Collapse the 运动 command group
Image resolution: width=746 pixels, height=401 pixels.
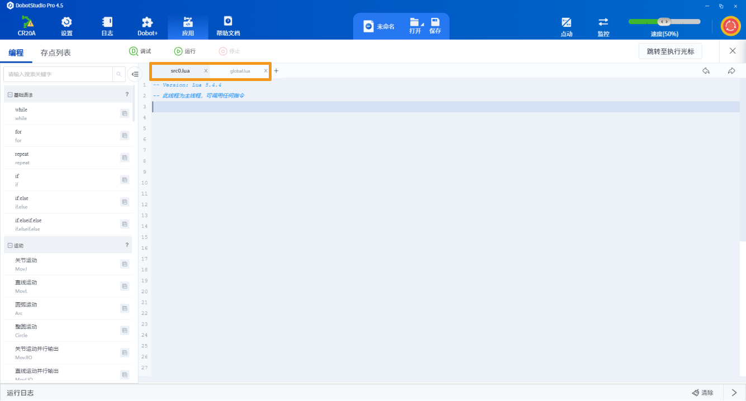pyautogui.click(x=10, y=246)
